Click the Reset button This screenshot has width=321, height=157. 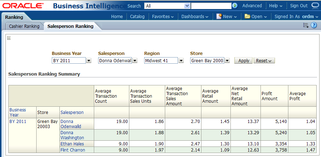click(264, 61)
